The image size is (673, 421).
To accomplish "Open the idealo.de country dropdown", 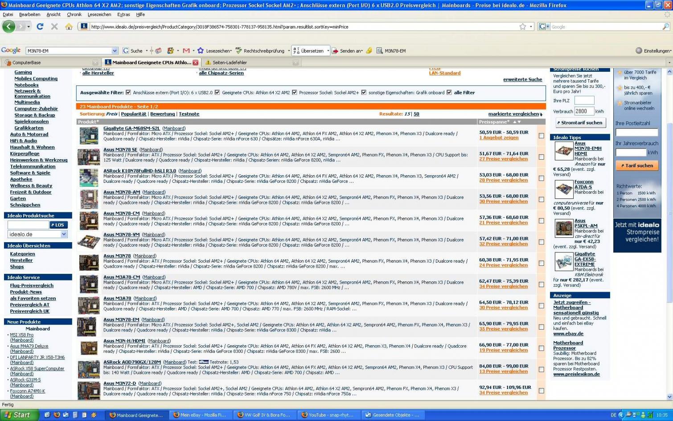I will pyautogui.click(x=64, y=234).
